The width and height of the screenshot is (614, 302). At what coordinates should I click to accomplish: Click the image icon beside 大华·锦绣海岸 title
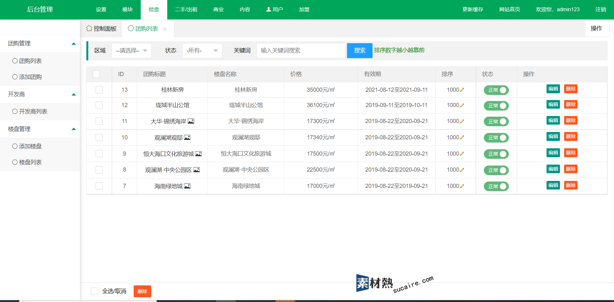[x=191, y=121]
